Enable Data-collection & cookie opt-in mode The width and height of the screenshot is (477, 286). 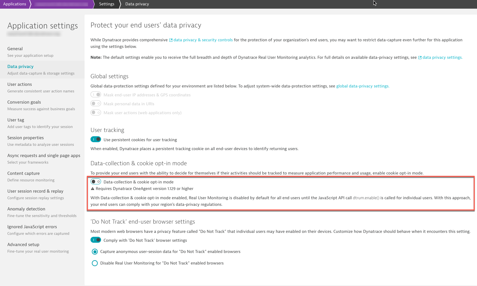click(x=96, y=182)
